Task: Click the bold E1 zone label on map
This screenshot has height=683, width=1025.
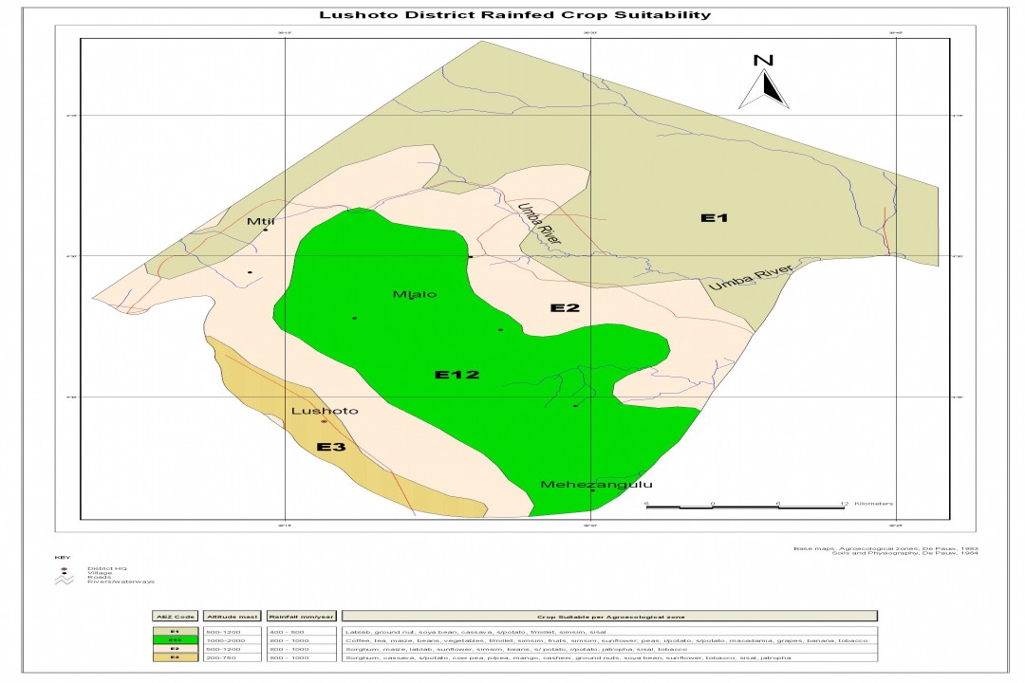Action: [x=714, y=218]
